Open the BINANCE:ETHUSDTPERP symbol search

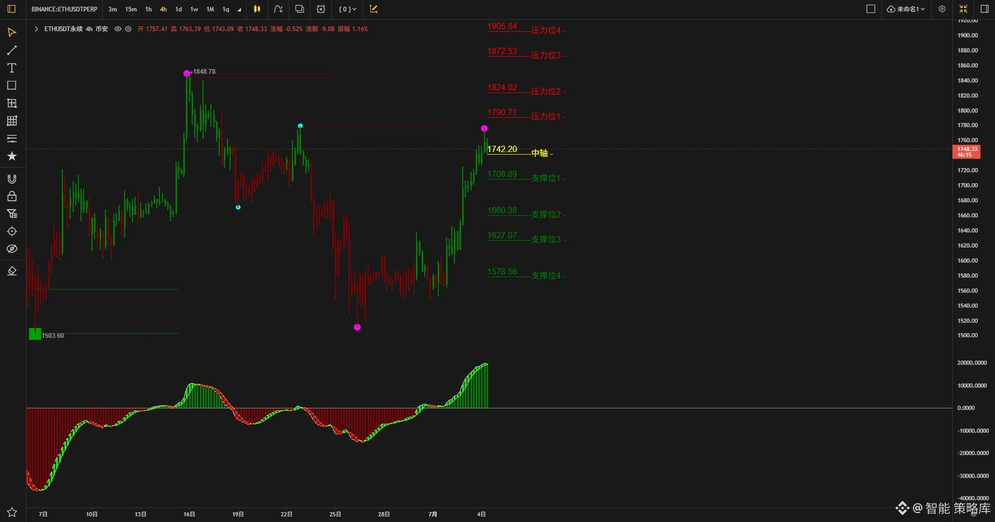(x=64, y=9)
